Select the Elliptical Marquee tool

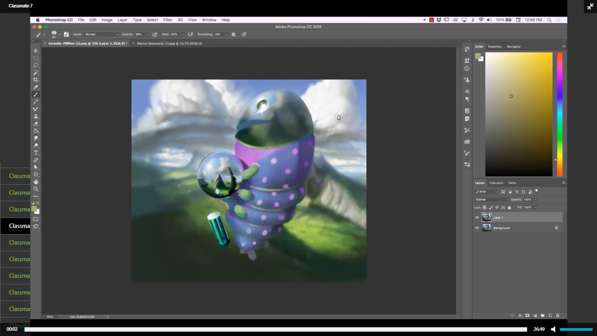pyautogui.click(x=36, y=58)
